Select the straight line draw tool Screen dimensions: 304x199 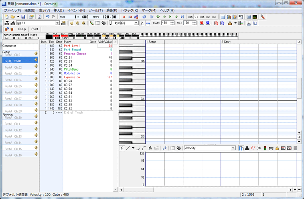pos(128,148)
